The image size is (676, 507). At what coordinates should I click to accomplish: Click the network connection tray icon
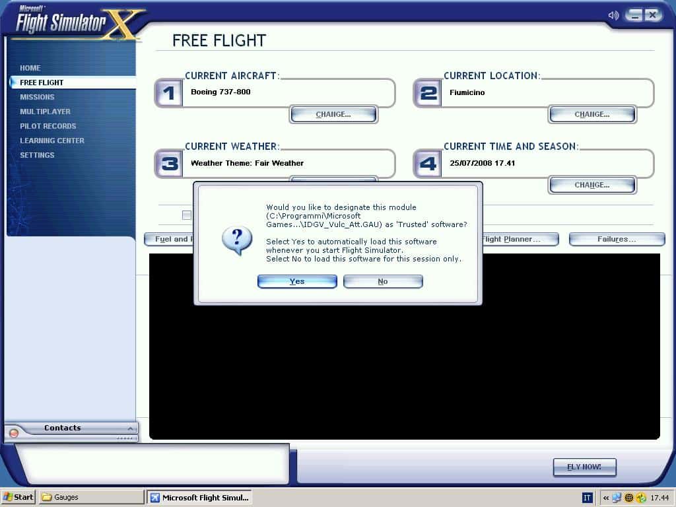617,498
